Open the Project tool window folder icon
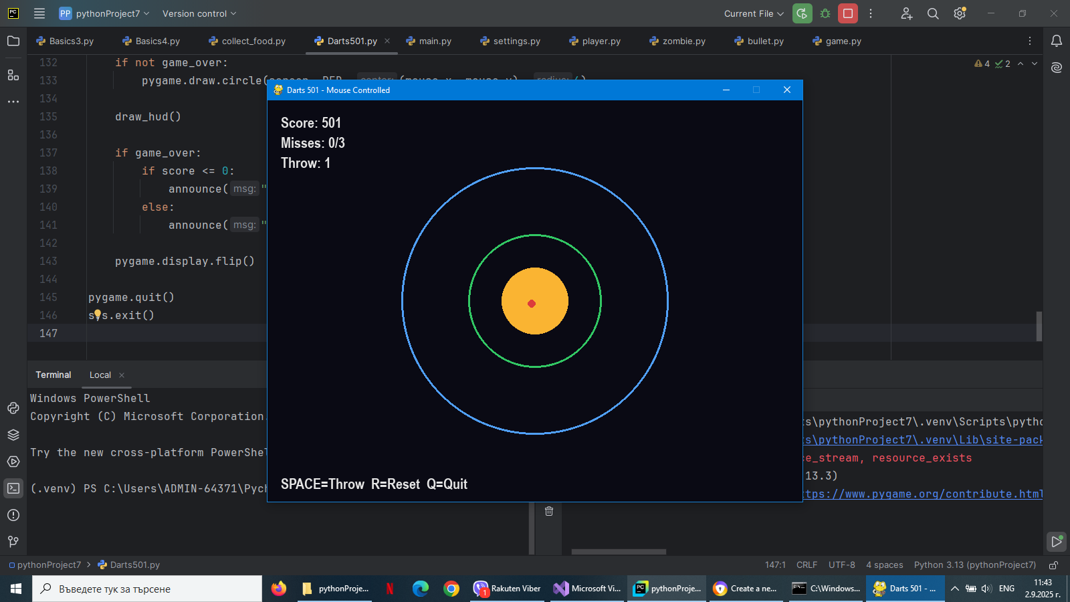This screenshot has height=602, width=1070. [x=13, y=41]
